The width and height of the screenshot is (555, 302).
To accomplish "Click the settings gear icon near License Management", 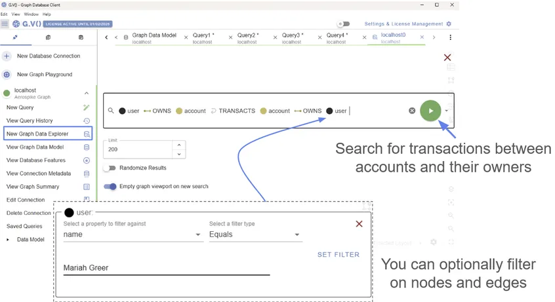I will click(x=449, y=24).
